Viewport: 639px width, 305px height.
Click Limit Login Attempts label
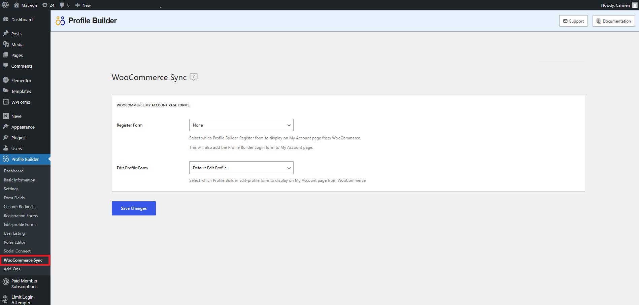(x=22, y=300)
